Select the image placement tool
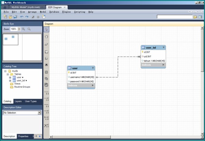 click(46, 65)
